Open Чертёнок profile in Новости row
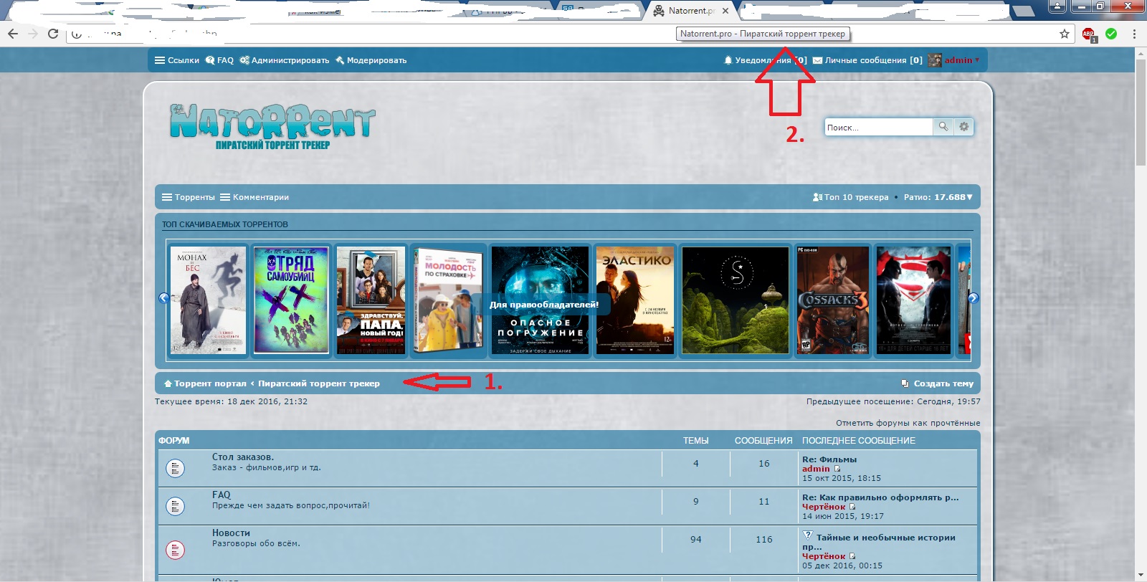 pyautogui.click(x=824, y=556)
